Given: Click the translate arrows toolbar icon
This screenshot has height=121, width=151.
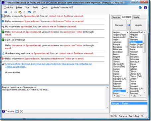Looking at the screenshot, I should pos(6,12).
